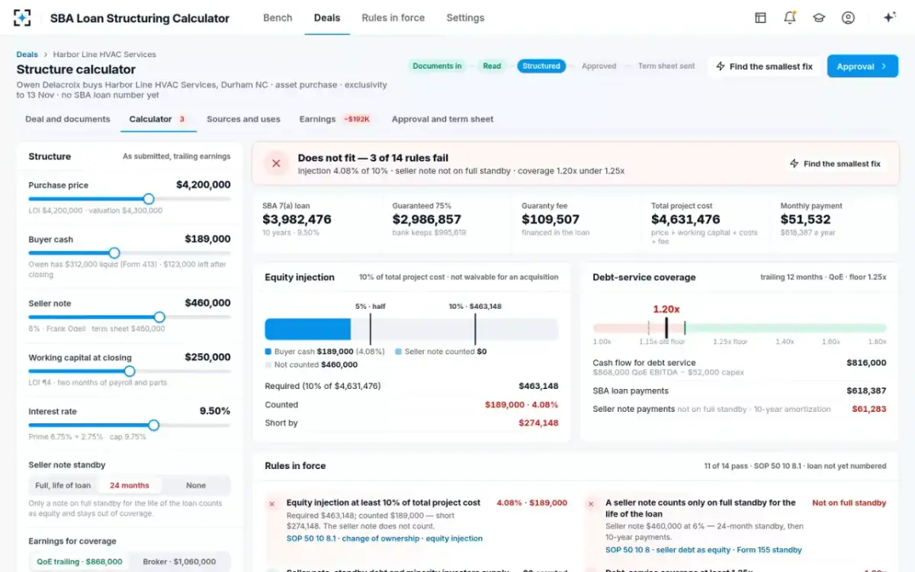Click SBA loan payments $618,387 value
This screenshot has width=915, height=572.
pos(866,390)
